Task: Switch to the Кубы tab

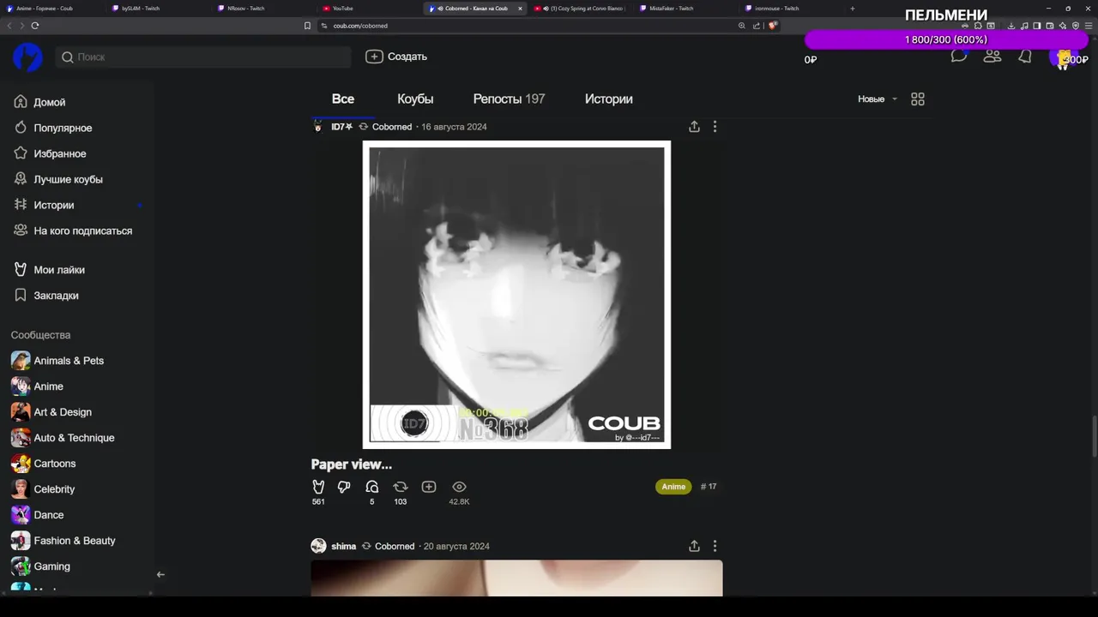Action: (x=415, y=99)
